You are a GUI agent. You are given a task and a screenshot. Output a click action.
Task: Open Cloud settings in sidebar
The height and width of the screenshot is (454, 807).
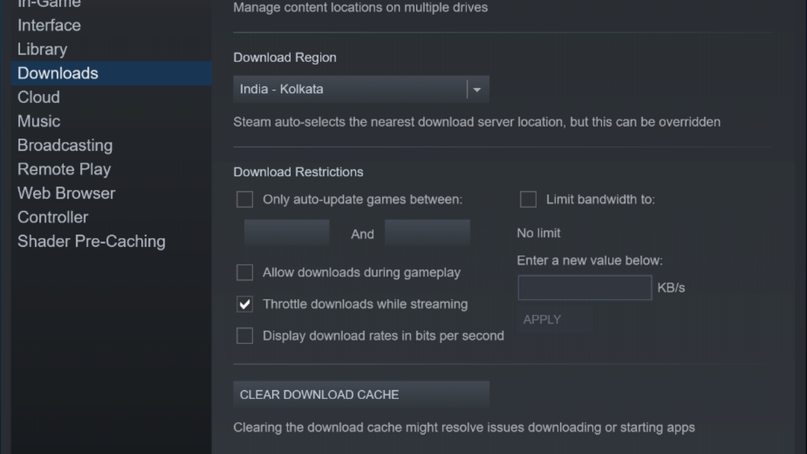pos(39,98)
